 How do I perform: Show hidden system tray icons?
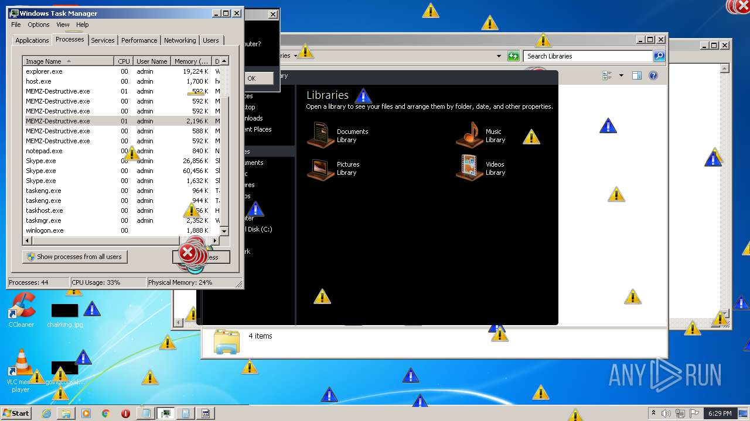(x=653, y=413)
